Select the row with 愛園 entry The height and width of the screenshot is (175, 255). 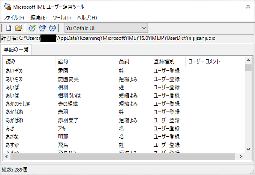(x=124, y=71)
